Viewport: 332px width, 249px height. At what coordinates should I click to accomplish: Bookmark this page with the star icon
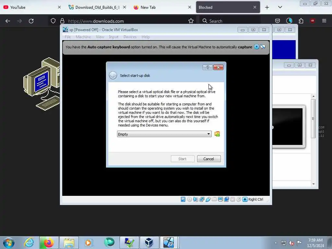click(191, 21)
